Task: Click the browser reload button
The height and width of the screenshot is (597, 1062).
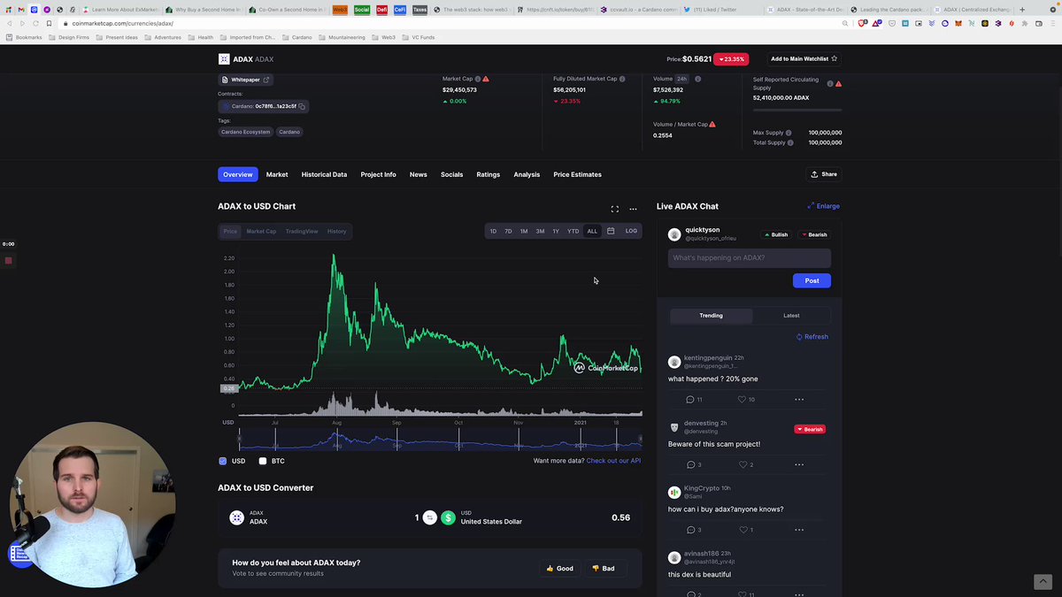Action: coord(35,23)
